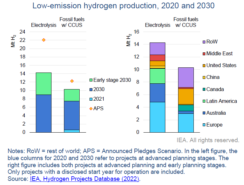Viewport: 244px width, 185px height.
Task: Click the APS diamond icon in legend
Action: [x=91, y=108]
